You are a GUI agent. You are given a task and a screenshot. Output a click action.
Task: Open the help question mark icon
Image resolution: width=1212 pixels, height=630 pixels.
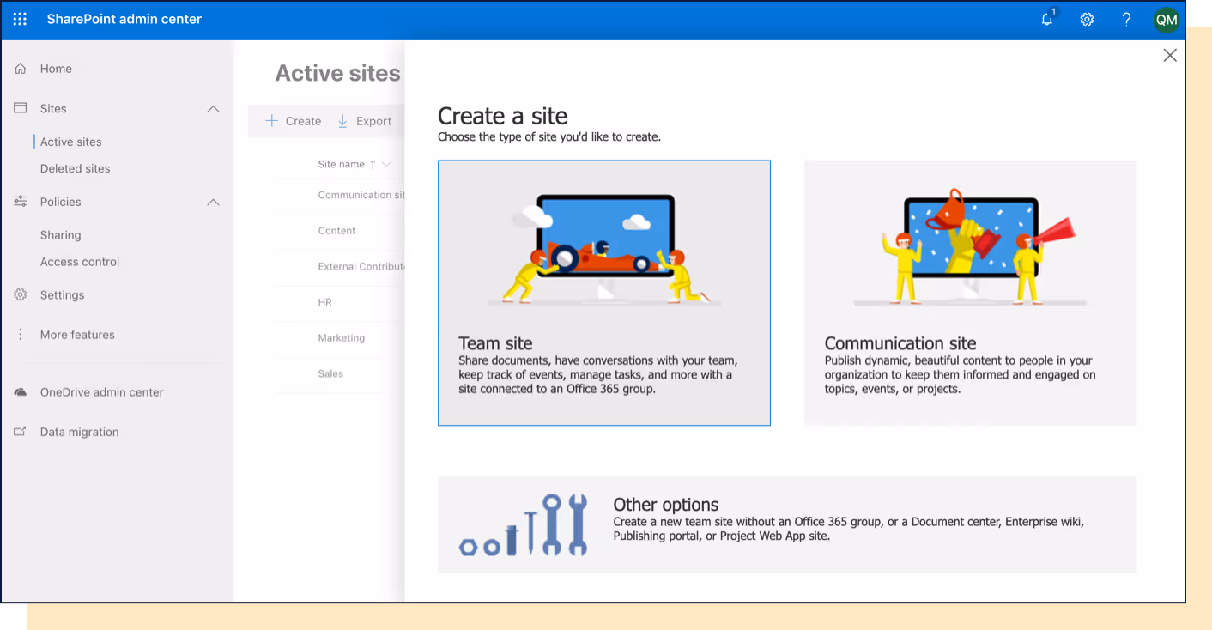click(x=1126, y=19)
